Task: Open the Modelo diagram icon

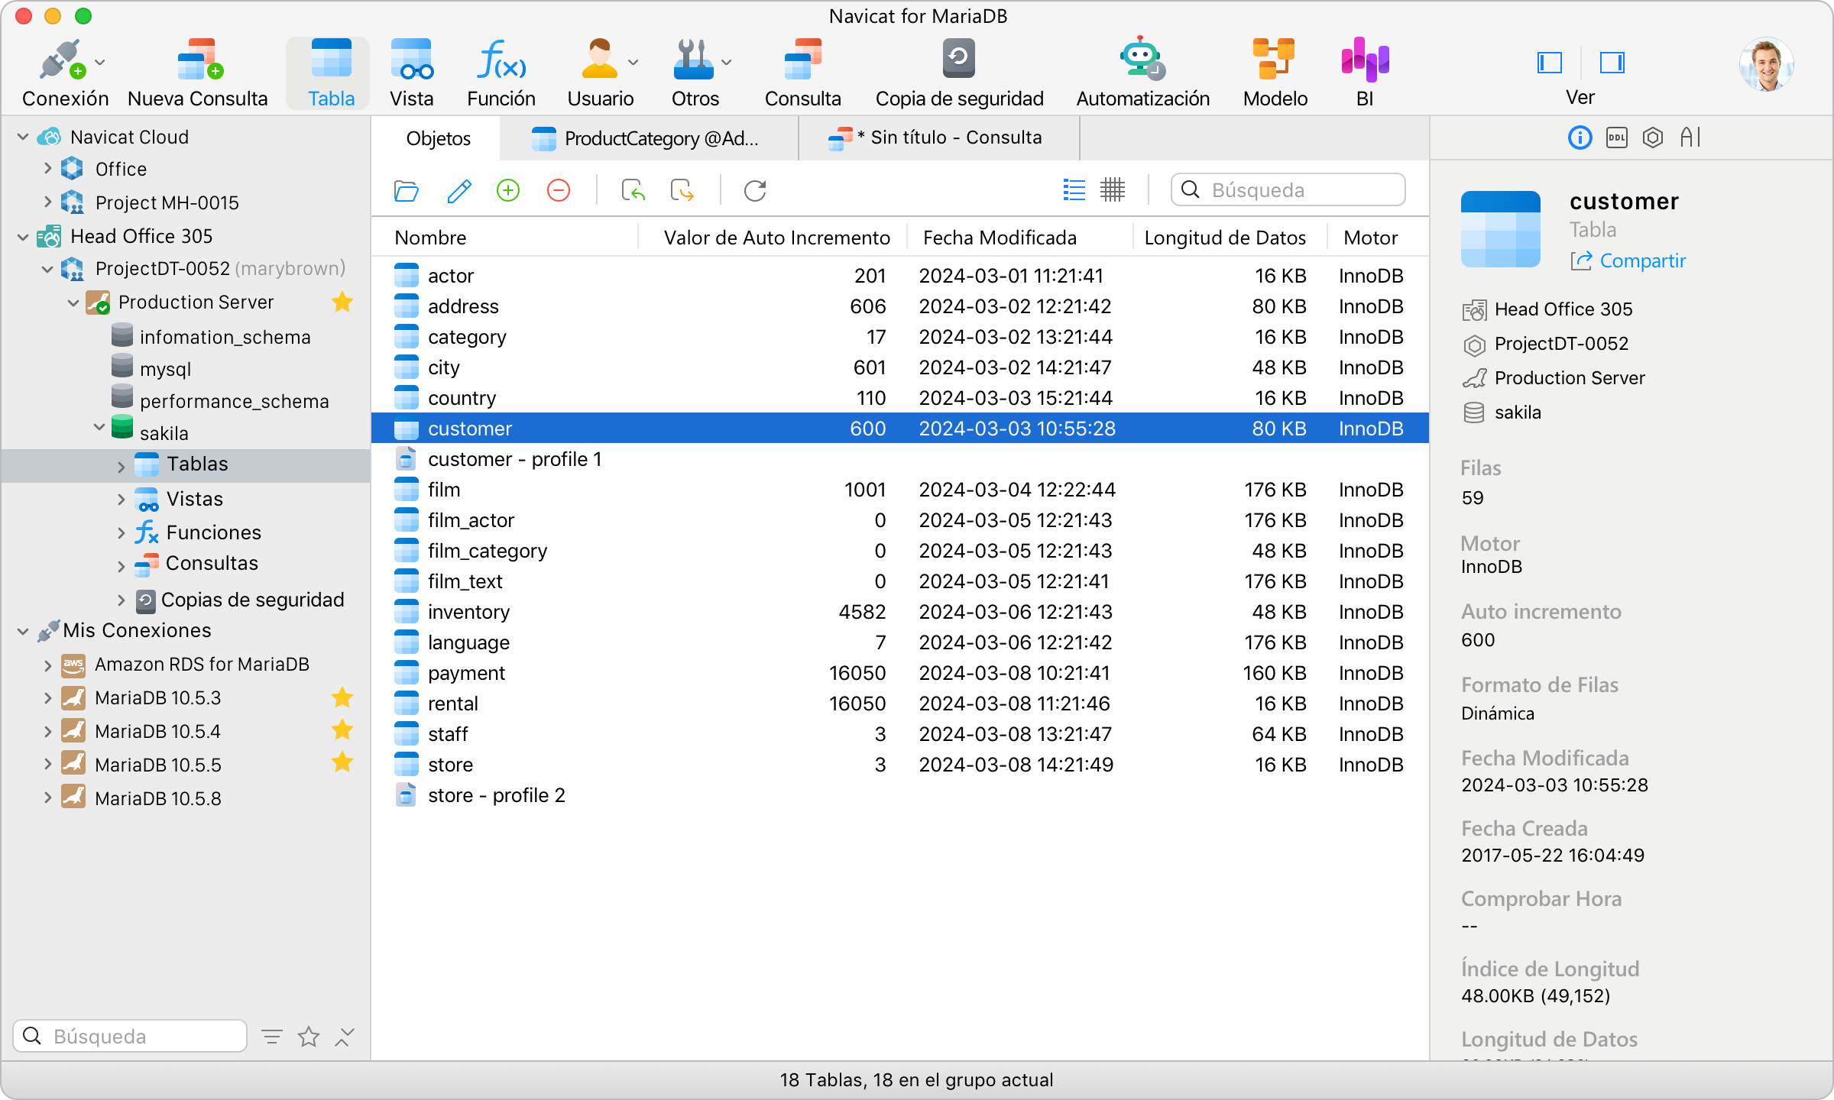Action: [x=1274, y=59]
